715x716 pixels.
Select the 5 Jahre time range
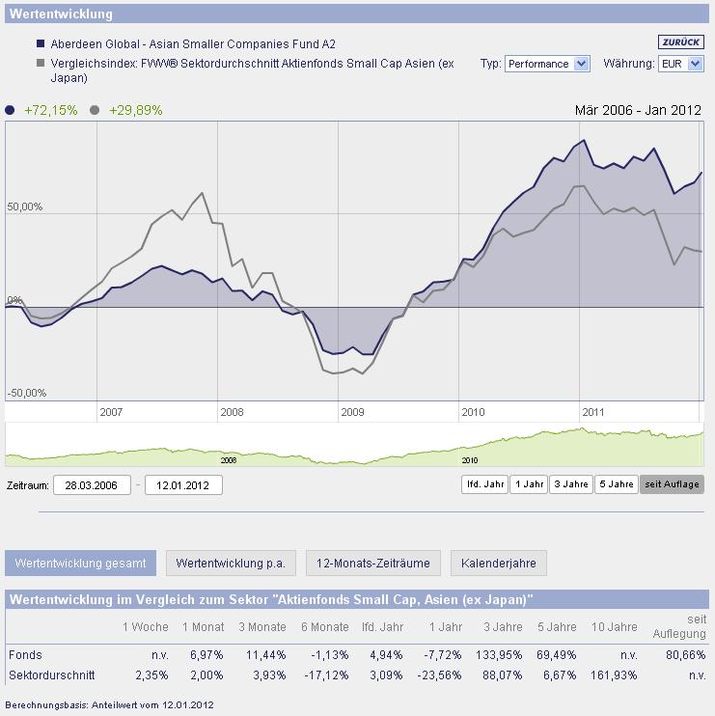click(616, 484)
